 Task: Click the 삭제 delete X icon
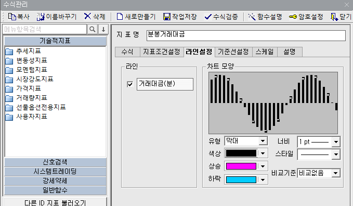[87, 17]
